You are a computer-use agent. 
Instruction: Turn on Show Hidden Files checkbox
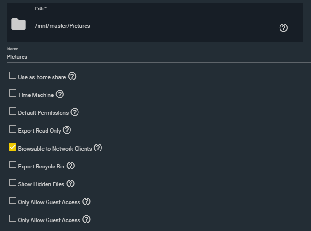coord(13,183)
